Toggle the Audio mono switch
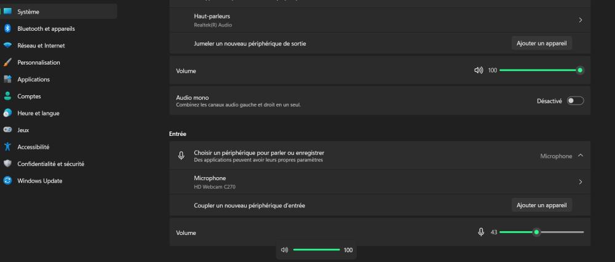 click(575, 101)
